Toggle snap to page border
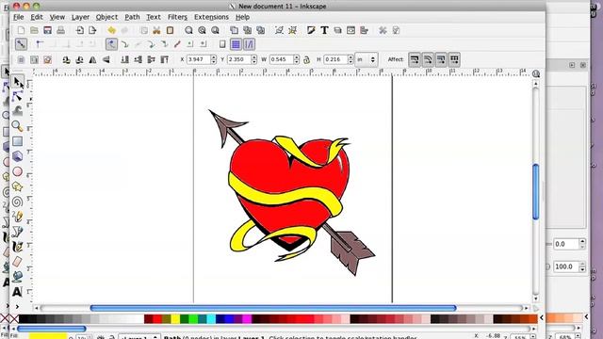The height and width of the screenshot is (339, 603). [x=222, y=44]
